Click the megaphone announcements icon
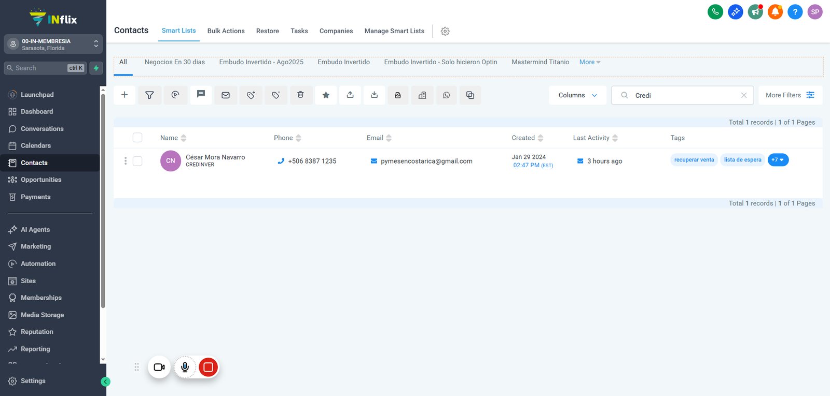830x396 pixels. pyautogui.click(x=755, y=12)
